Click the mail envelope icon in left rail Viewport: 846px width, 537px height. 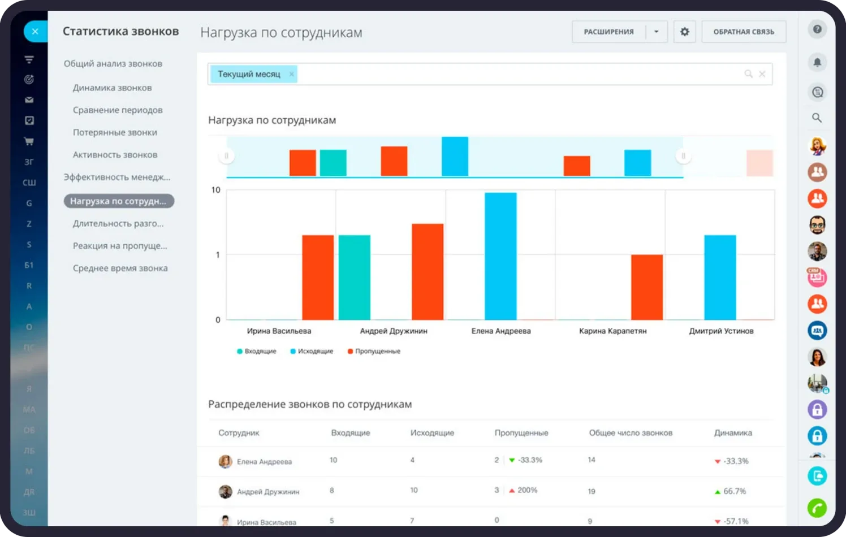(x=29, y=100)
